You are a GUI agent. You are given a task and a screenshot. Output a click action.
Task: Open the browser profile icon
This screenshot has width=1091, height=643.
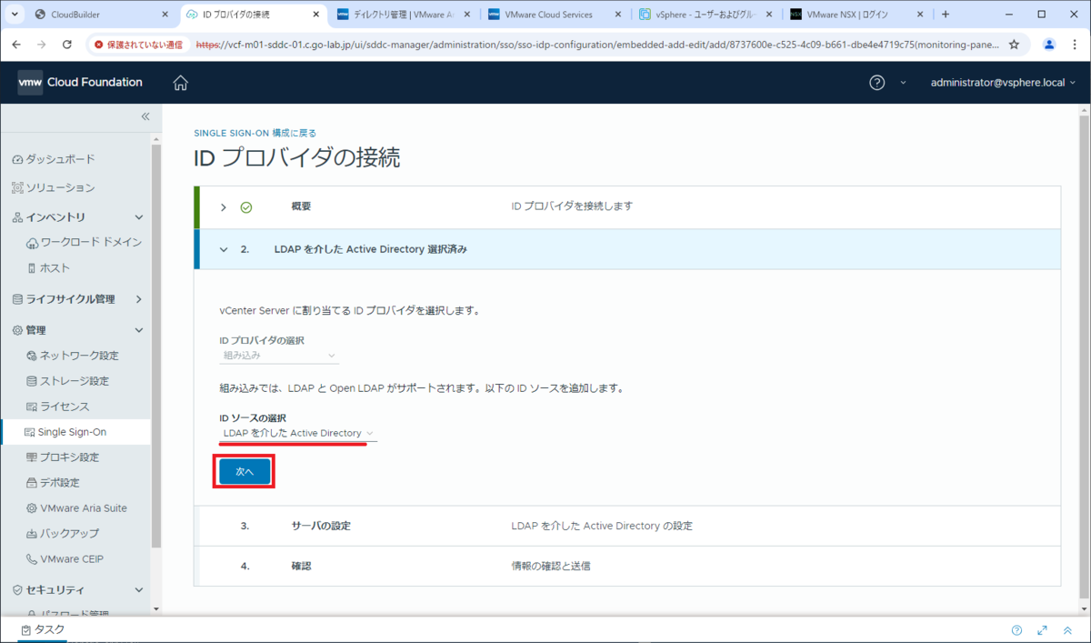pos(1049,45)
